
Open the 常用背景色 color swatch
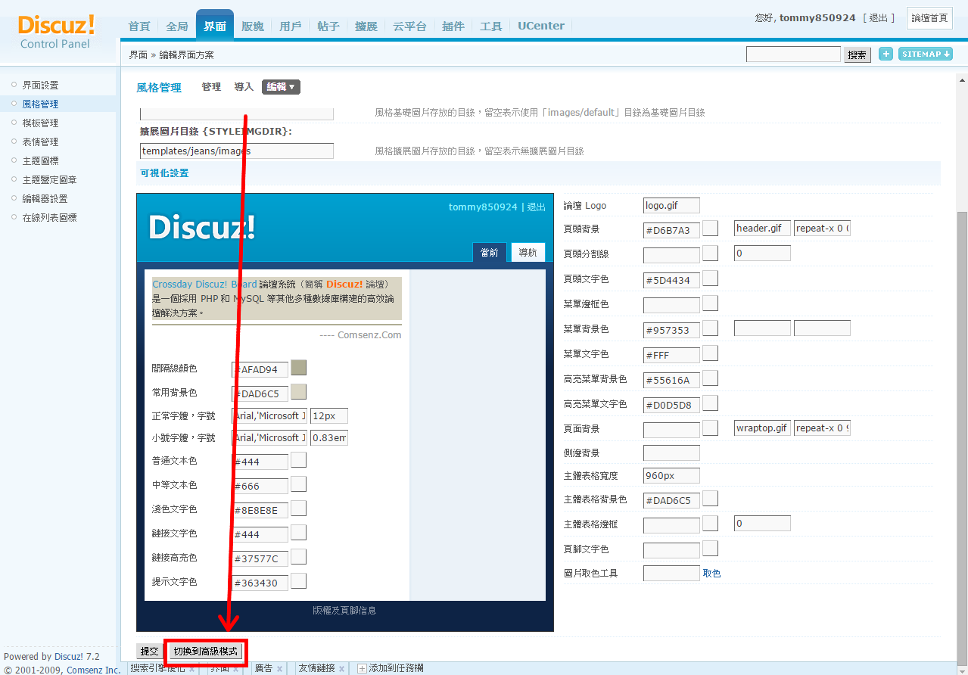[x=299, y=392]
